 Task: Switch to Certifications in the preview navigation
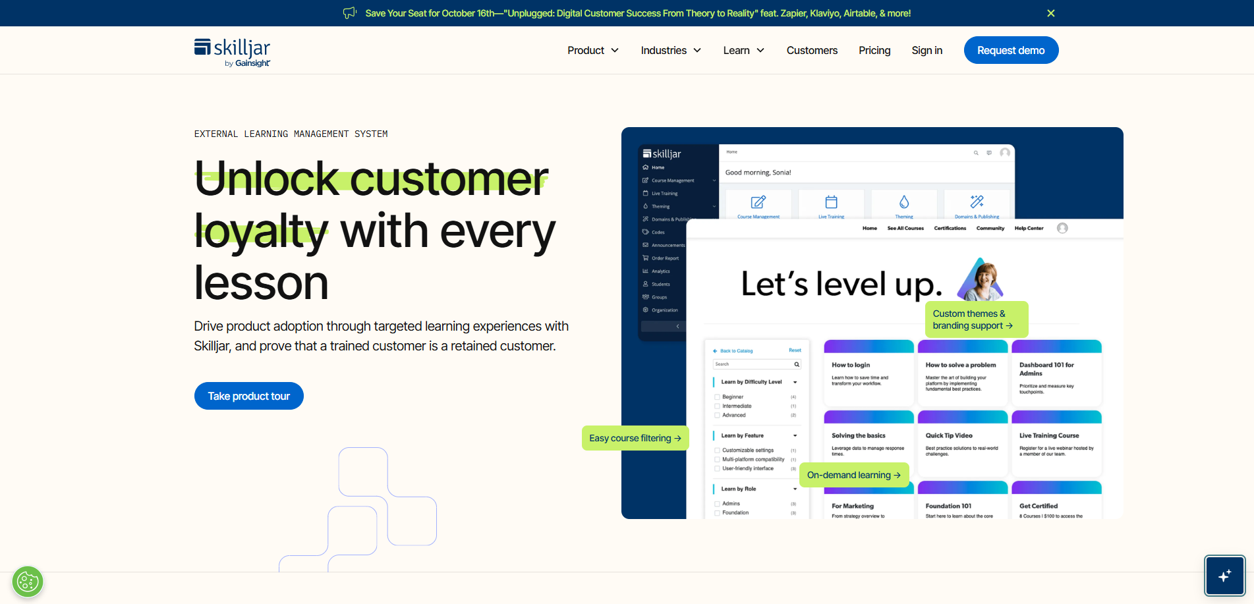950,228
